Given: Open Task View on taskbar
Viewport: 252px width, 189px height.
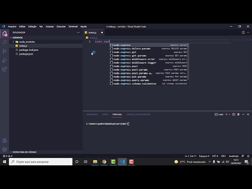Looking at the screenshot, I should (86, 162).
